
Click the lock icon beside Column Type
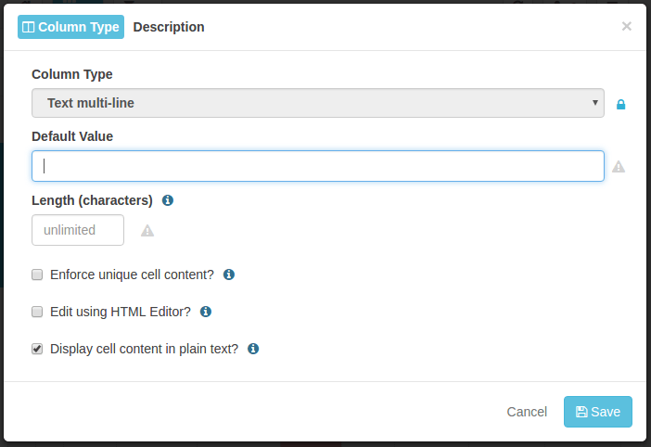[621, 105]
